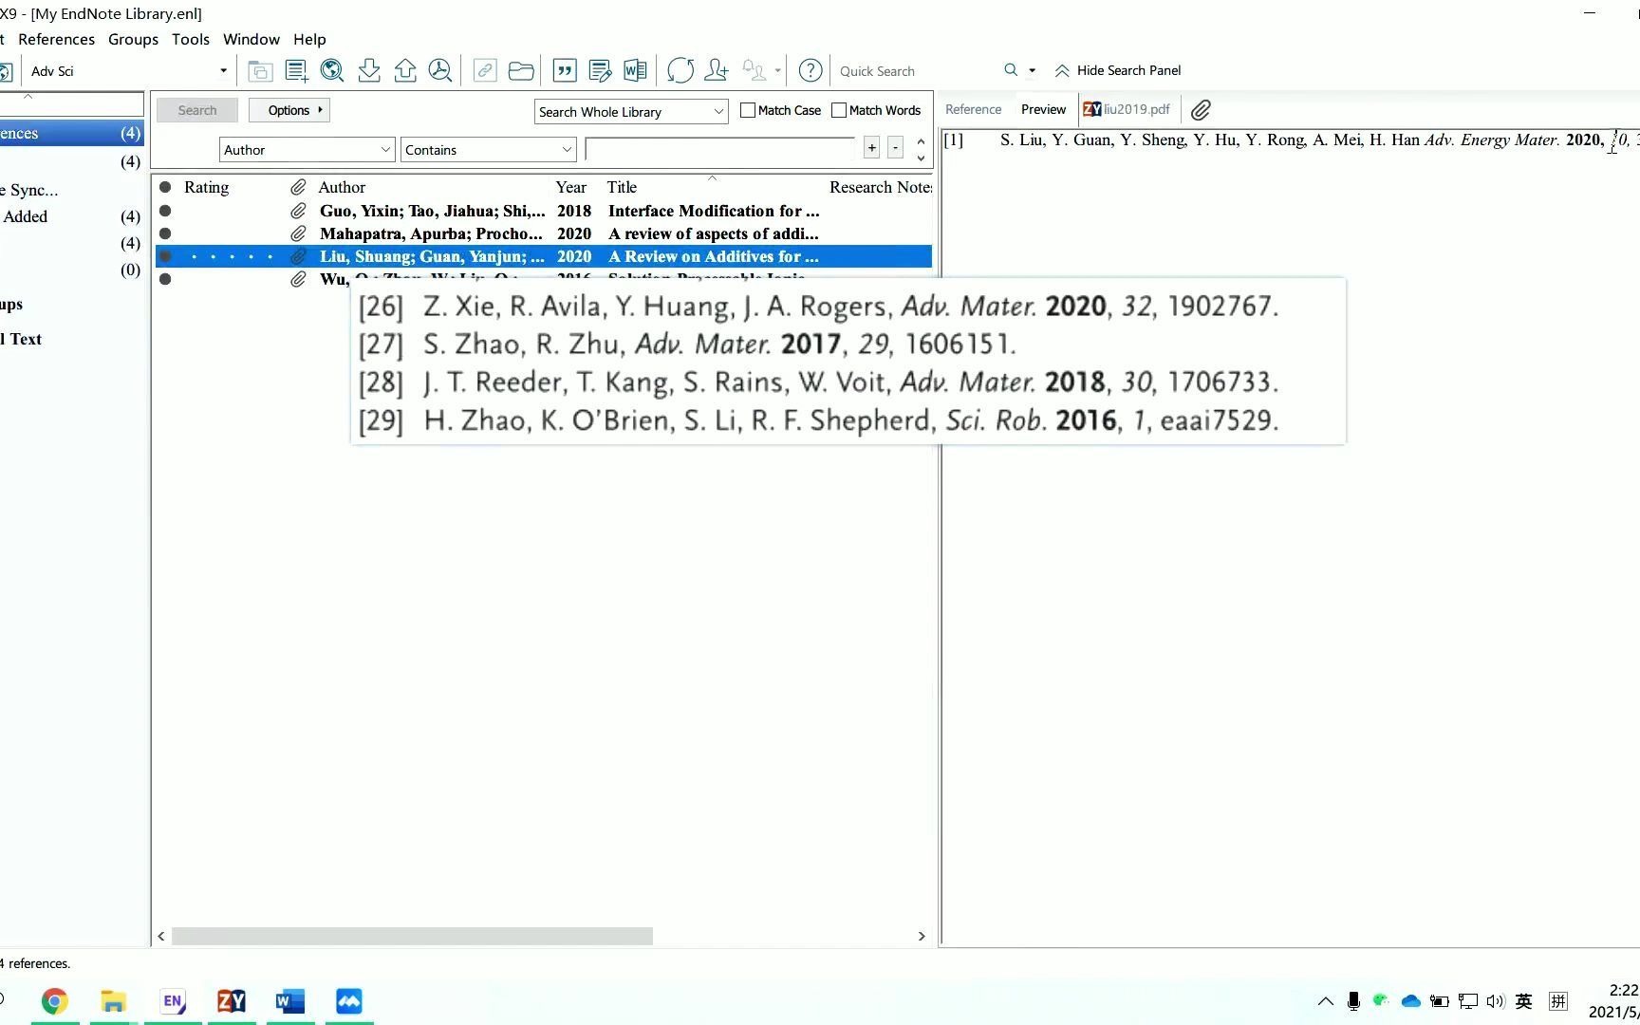Click the Sync Library icon
This screenshot has width=1640, height=1025.
680,70
